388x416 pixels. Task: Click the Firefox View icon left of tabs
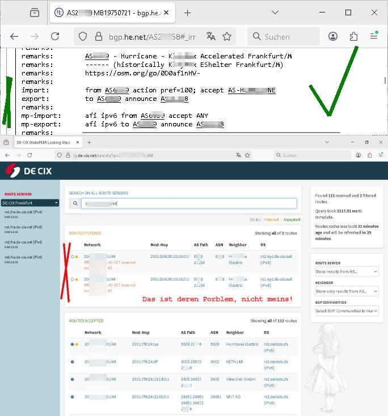tap(35, 12)
